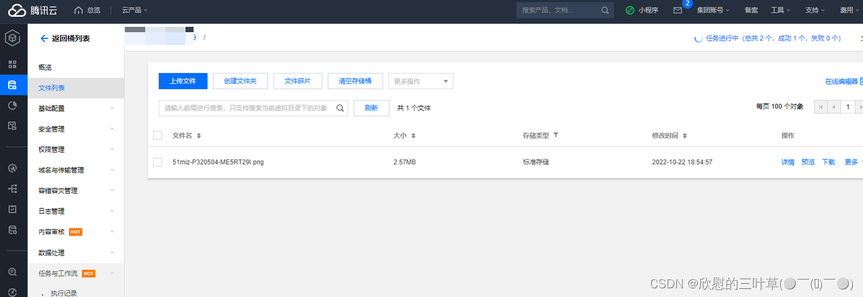Click 下载 for the png file

coord(829,162)
